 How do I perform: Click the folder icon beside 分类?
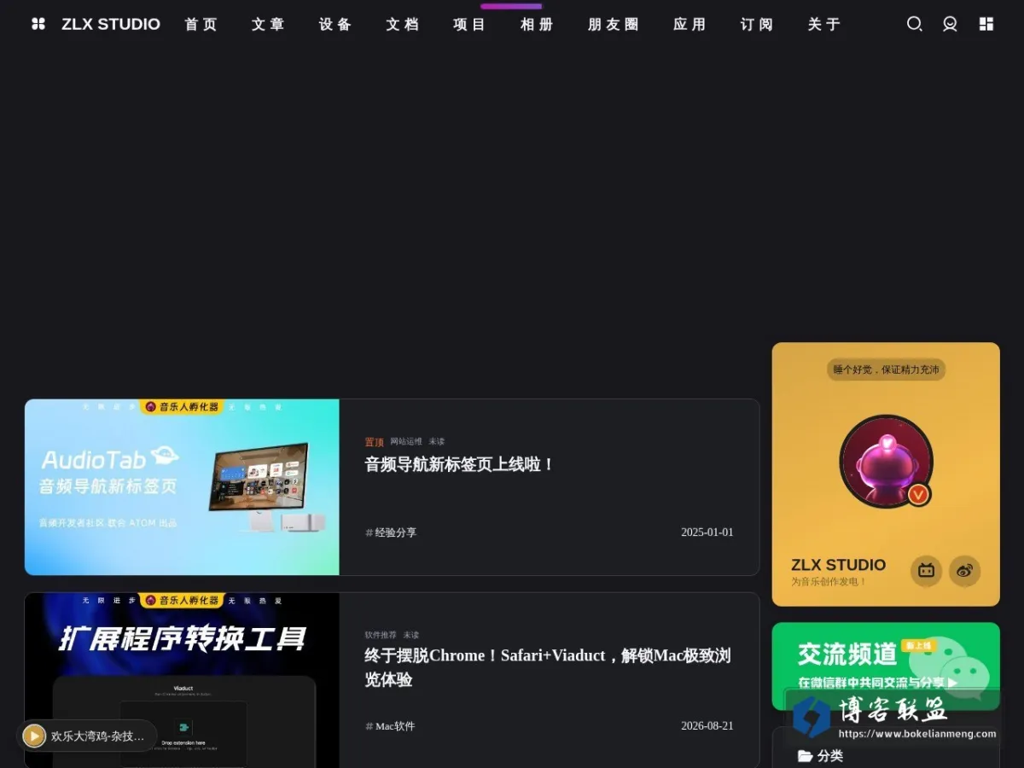[805, 756]
